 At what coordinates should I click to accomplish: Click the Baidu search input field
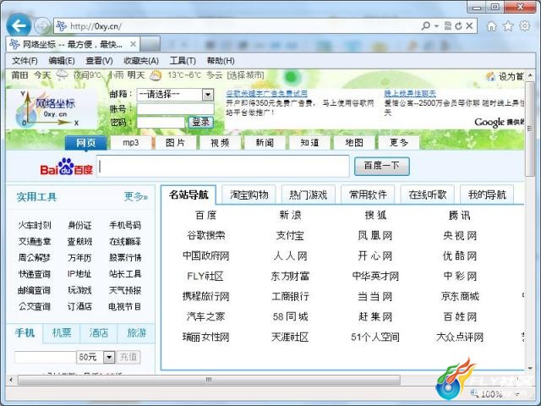click(x=223, y=167)
